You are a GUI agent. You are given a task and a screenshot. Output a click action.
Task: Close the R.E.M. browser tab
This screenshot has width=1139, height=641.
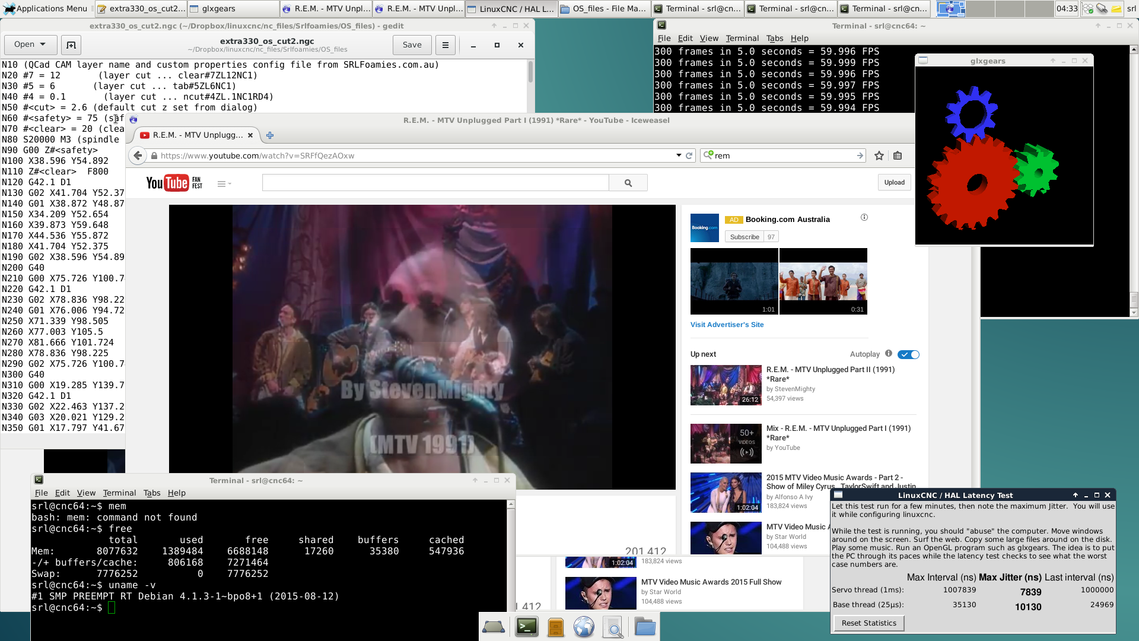click(250, 135)
